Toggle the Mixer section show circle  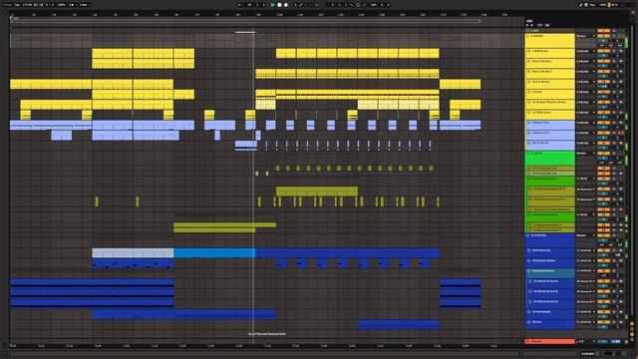tap(633, 334)
